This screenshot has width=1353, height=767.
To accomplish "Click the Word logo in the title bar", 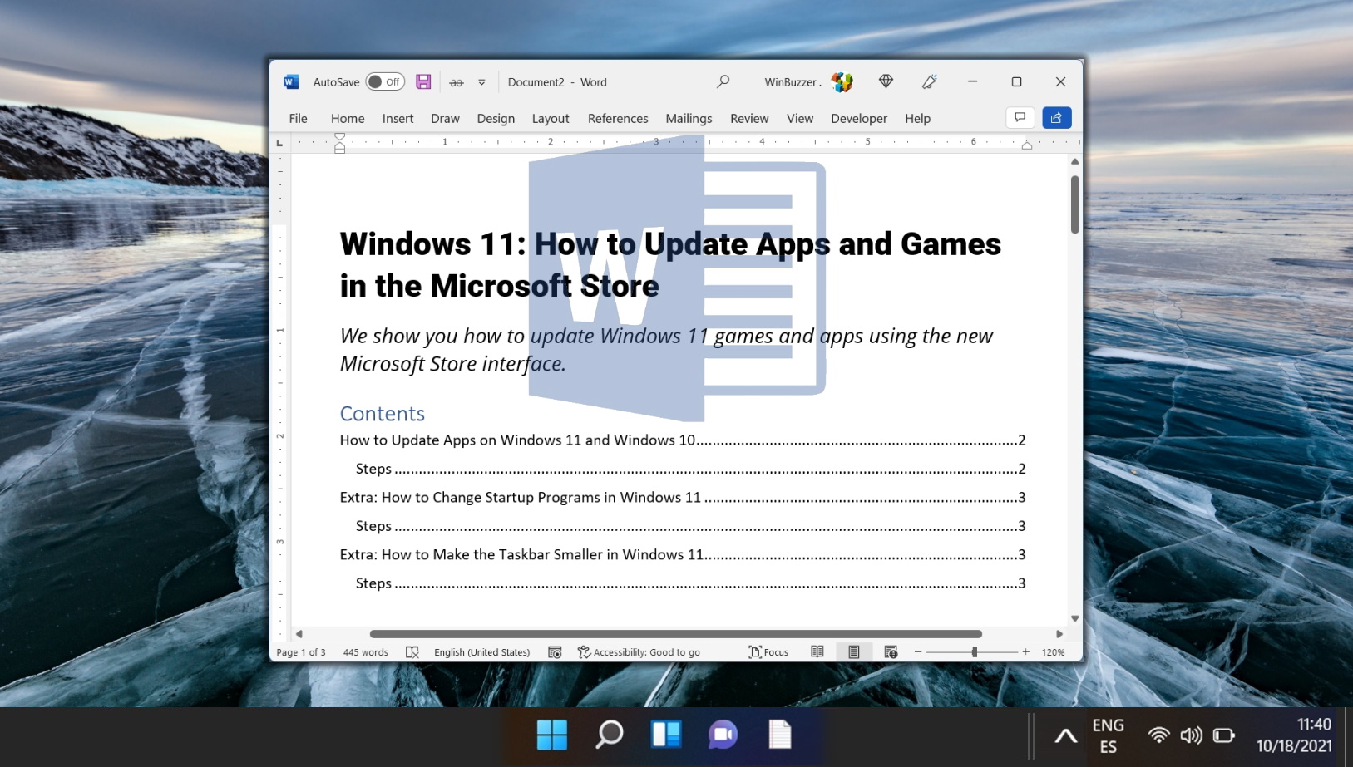I will (x=291, y=81).
